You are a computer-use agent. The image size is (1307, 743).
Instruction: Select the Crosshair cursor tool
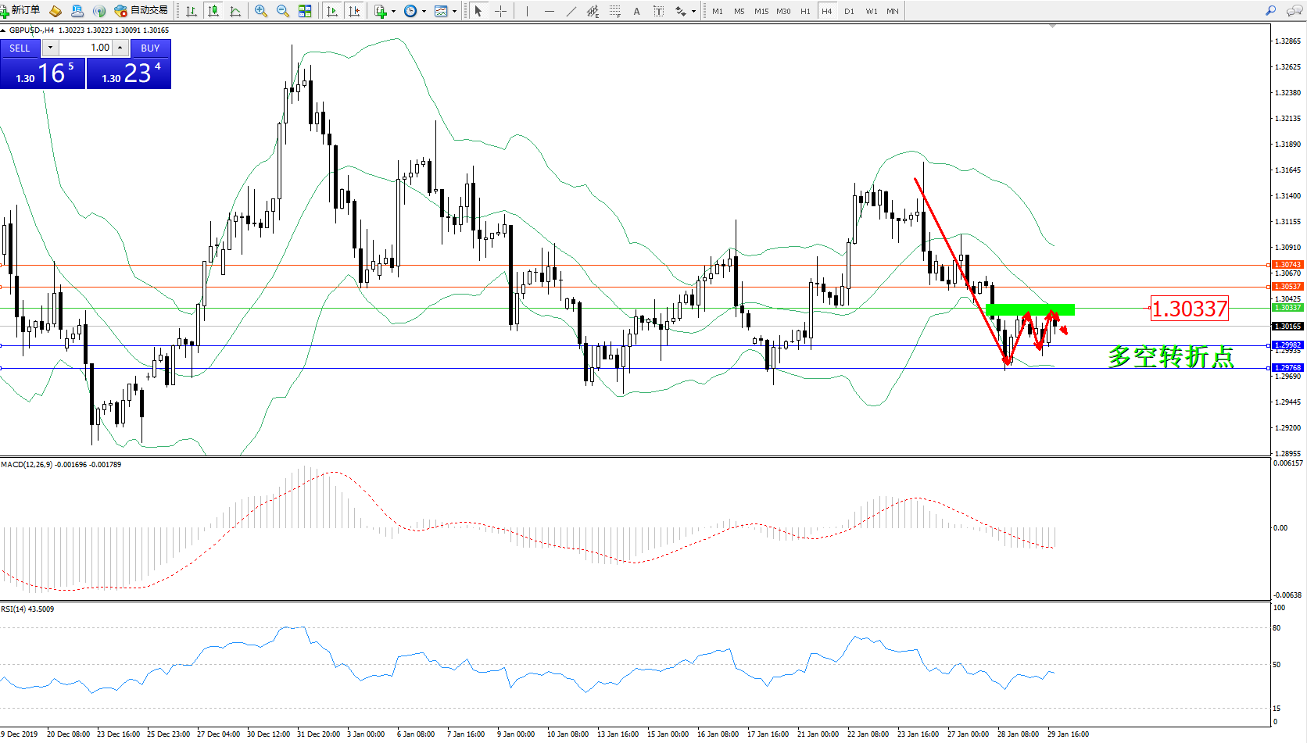point(500,11)
